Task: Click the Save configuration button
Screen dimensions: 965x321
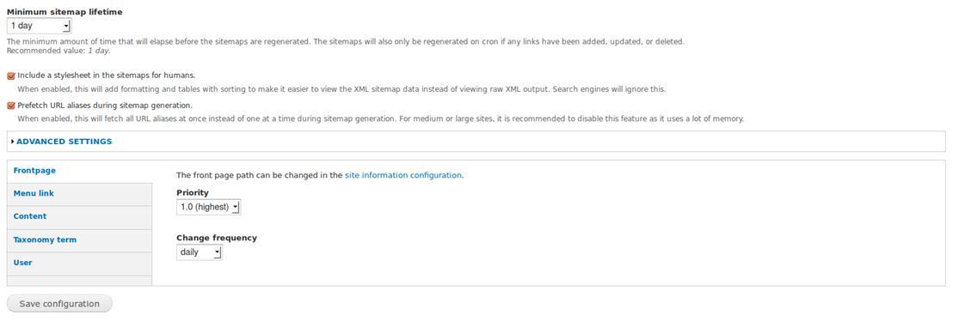Action: [x=59, y=304]
